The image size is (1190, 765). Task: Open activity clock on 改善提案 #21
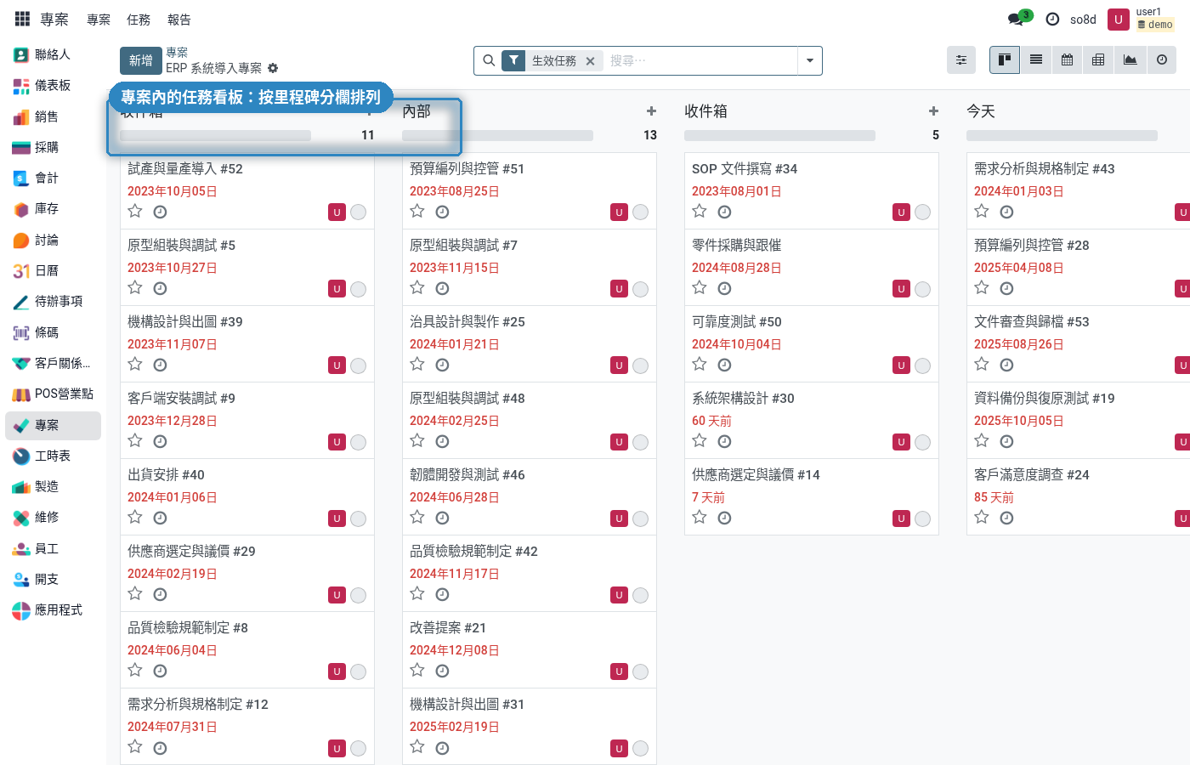tap(442, 671)
